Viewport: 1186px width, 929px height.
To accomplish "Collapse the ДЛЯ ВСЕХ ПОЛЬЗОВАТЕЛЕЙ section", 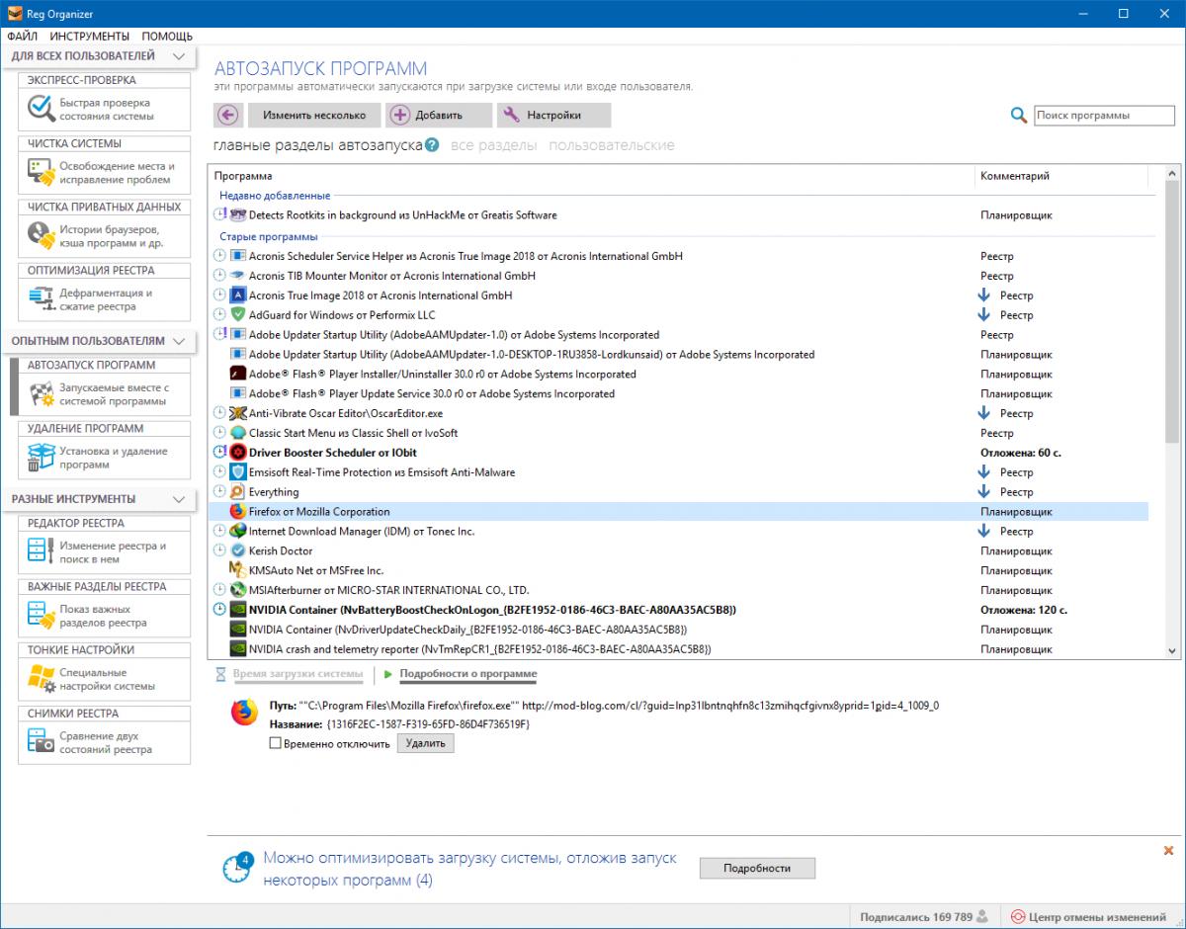I will tap(178, 56).
